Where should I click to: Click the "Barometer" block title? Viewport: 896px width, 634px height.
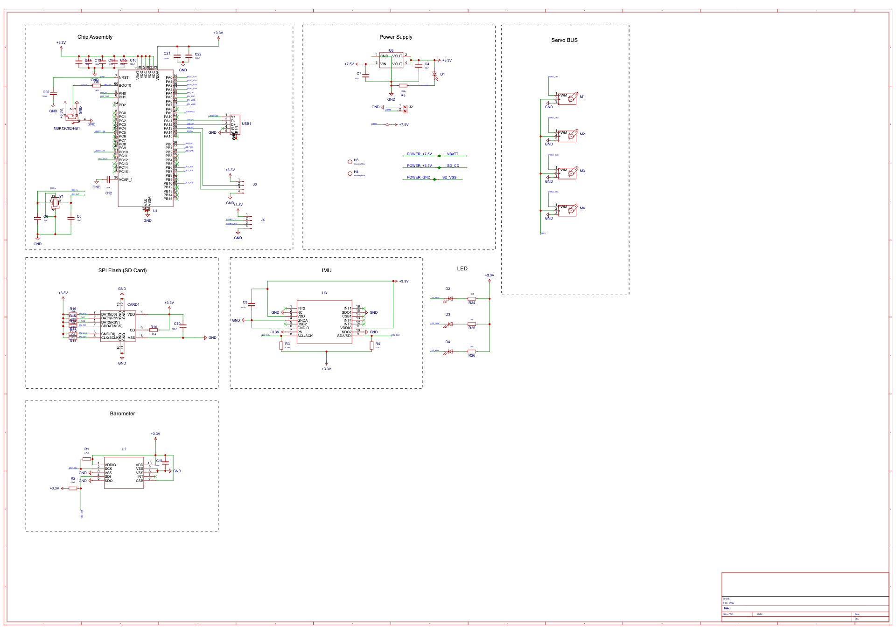point(122,413)
